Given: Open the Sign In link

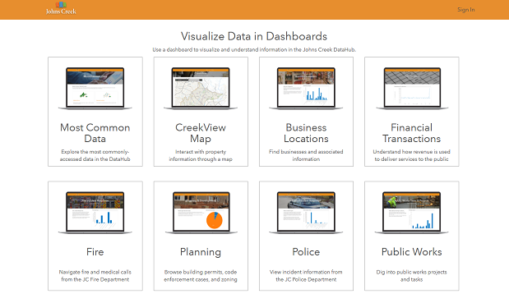Looking at the screenshot, I should (465, 10).
